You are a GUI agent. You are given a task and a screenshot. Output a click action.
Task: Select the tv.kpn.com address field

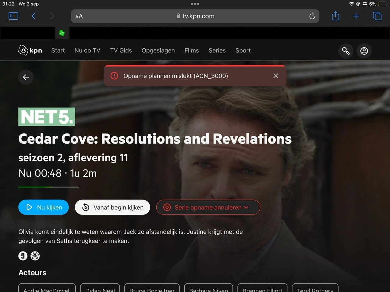tap(195, 16)
